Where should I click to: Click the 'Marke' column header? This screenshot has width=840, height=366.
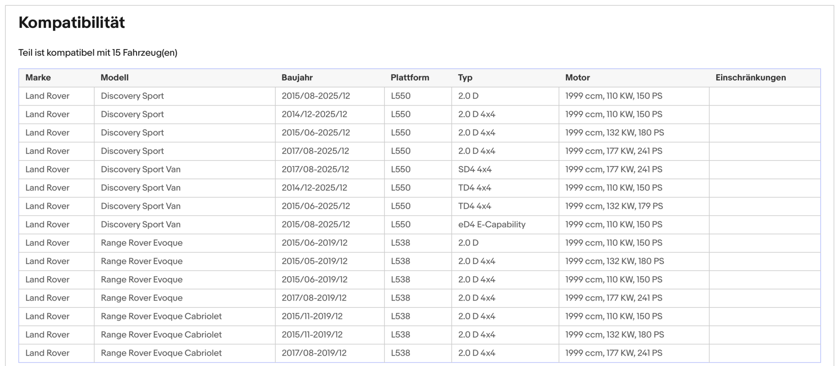point(38,78)
